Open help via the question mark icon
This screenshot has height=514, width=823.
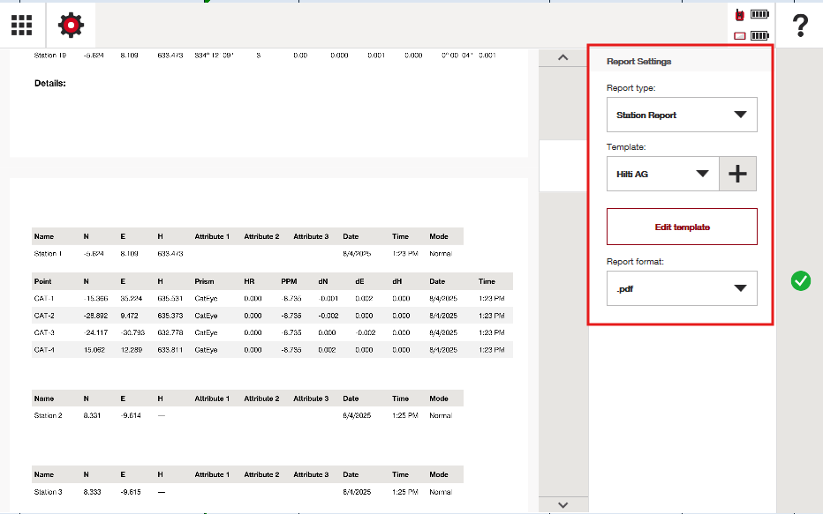coord(799,26)
